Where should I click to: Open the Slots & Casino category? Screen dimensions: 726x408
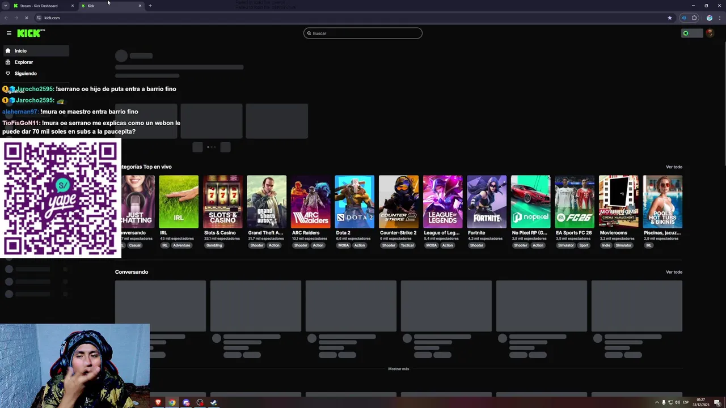(x=223, y=202)
